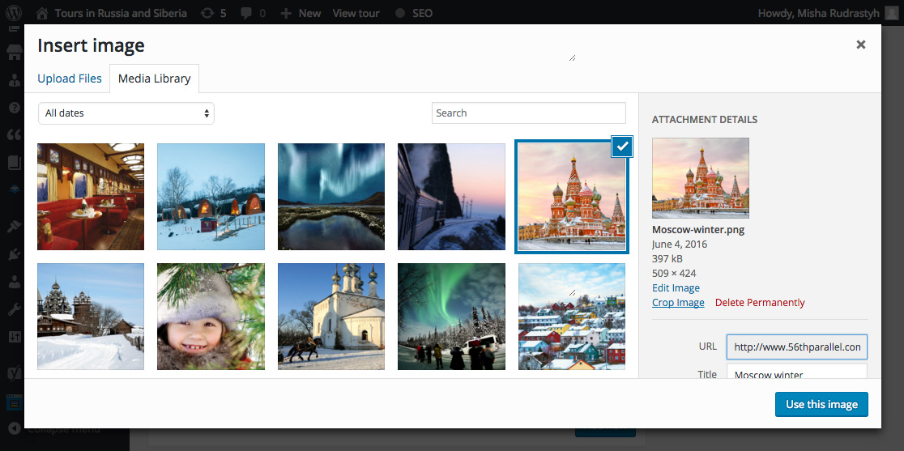
Task: Open Tours in Russia and Siberia site menu
Action: point(121,13)
